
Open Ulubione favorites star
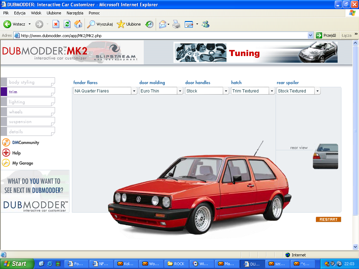click(x=121, y=24)
